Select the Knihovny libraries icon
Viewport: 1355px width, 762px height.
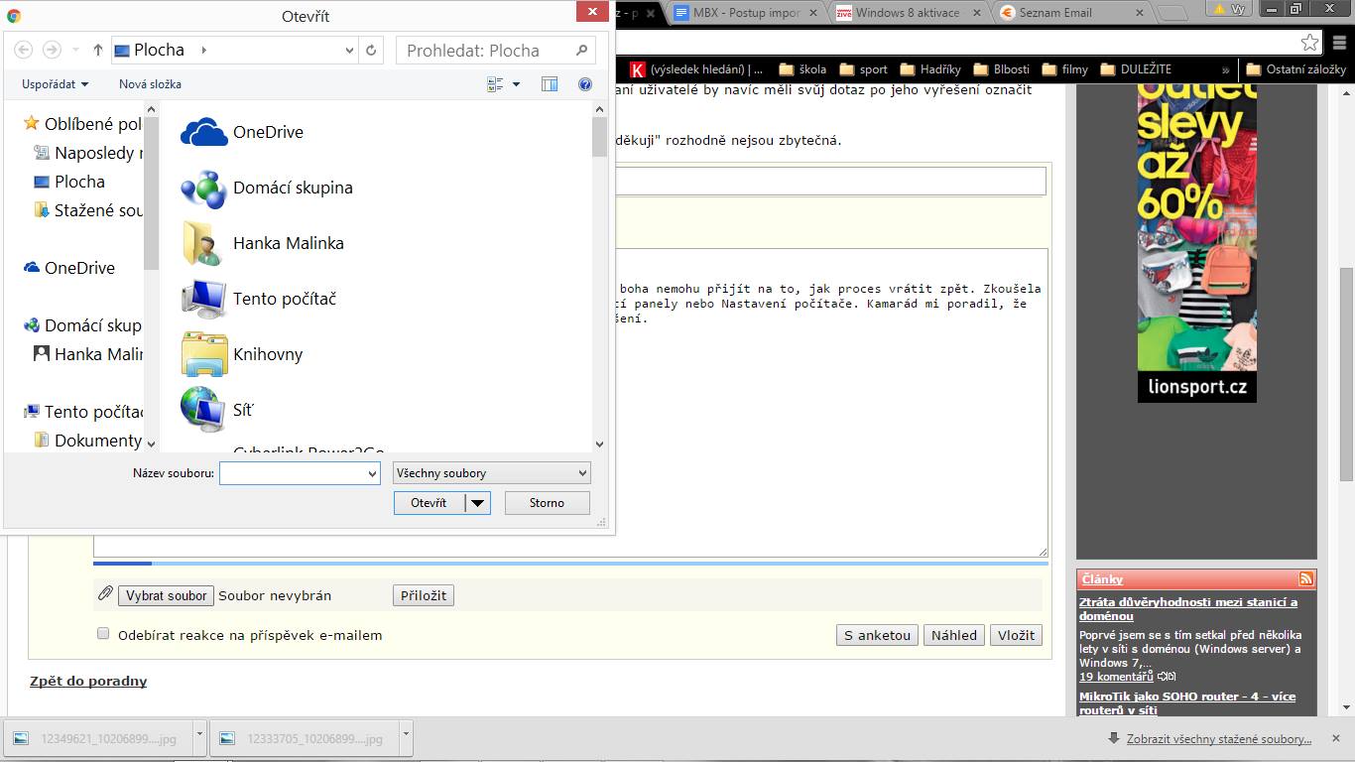[204, 354]
